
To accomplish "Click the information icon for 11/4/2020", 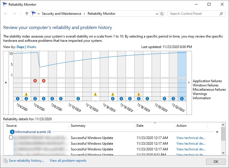I will 18,99.
